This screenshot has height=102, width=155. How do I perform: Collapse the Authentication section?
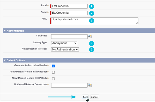coord(5,31)
